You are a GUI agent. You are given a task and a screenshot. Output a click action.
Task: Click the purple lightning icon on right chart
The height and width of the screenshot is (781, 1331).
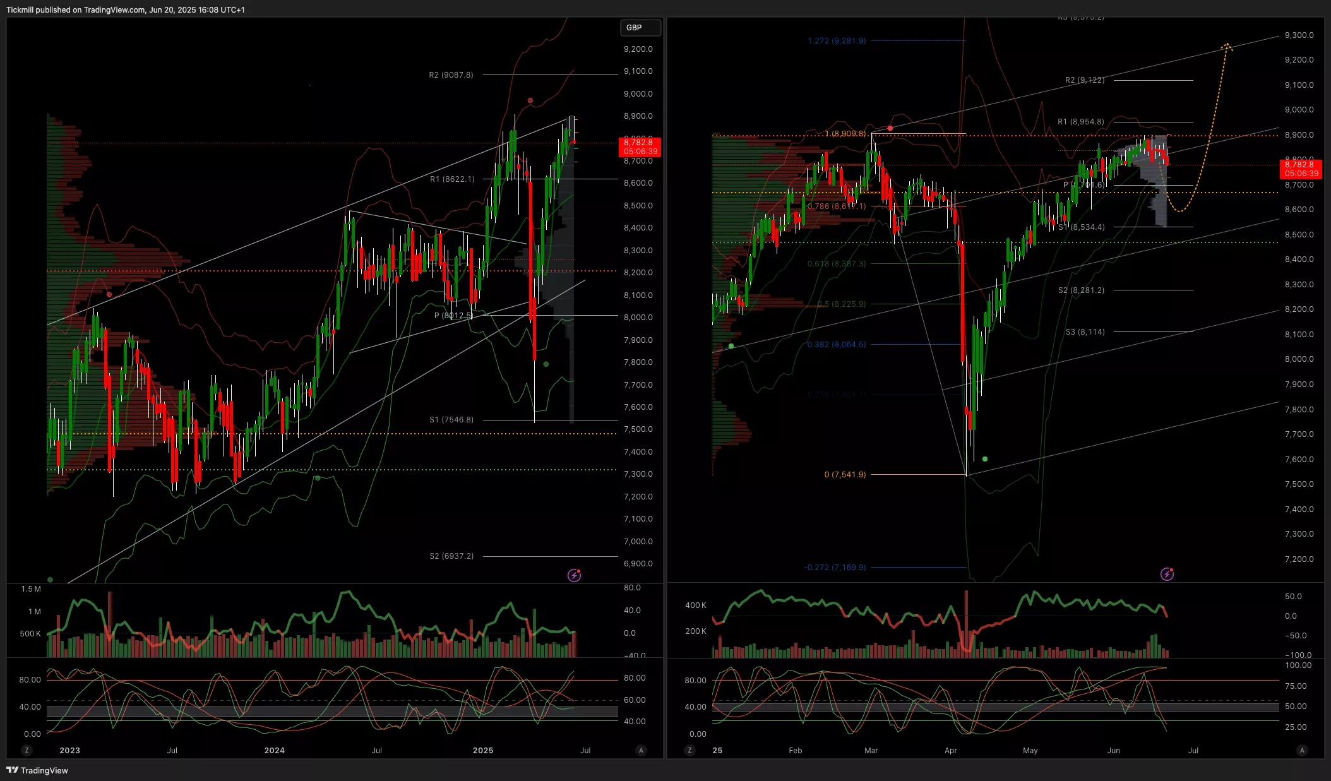point(1167,574)
